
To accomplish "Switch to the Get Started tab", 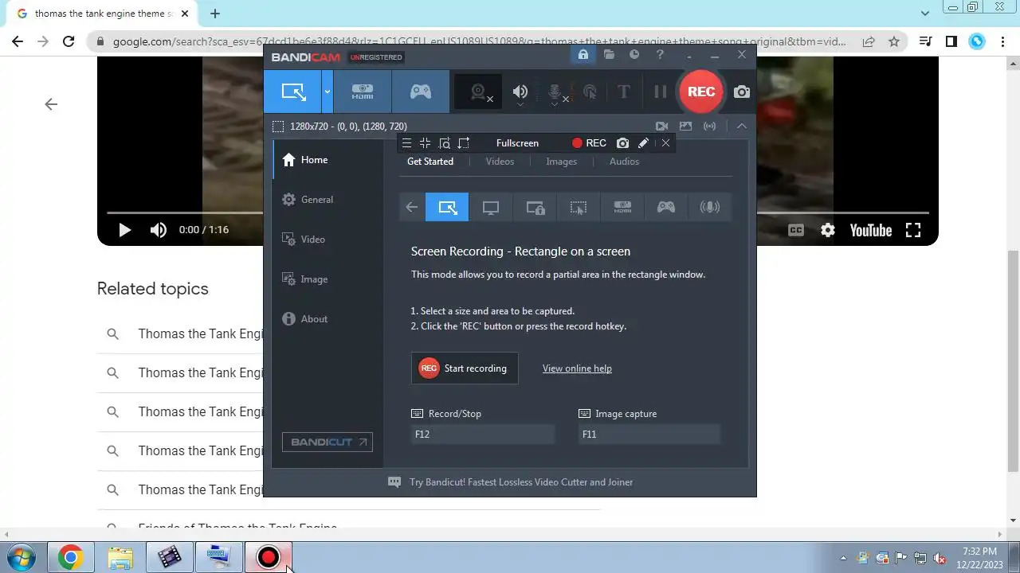I will point(430,162).
